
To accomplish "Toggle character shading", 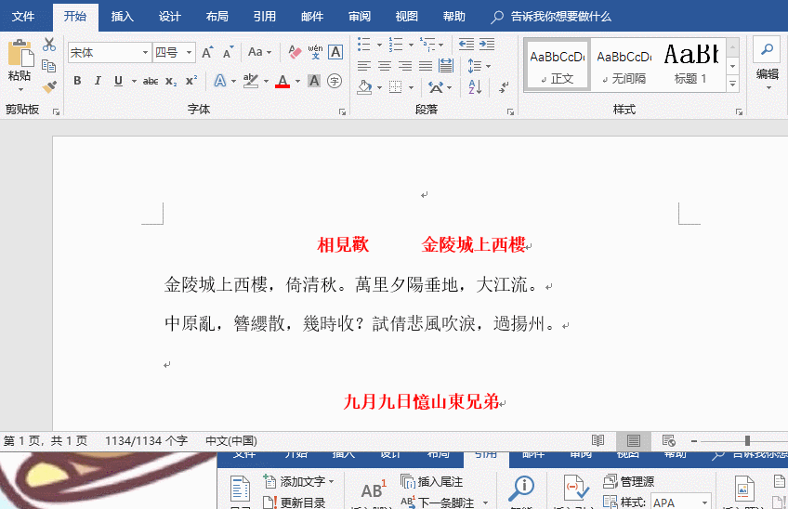I will 314,81.
